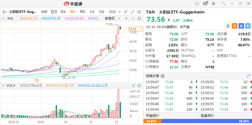This screenshot has width=252, height=125.
Task: Click the MA5:65.73 label
Action: pos(29,18)
